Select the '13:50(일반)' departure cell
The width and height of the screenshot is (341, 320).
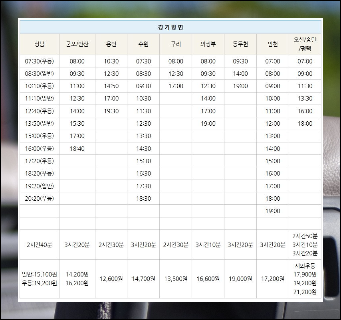[x=40, y=123]
